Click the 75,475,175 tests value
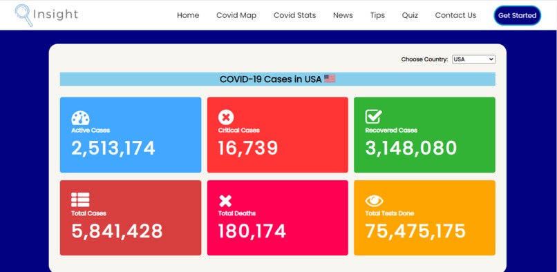The image size is (557, 272). click(x=415, y=231)
